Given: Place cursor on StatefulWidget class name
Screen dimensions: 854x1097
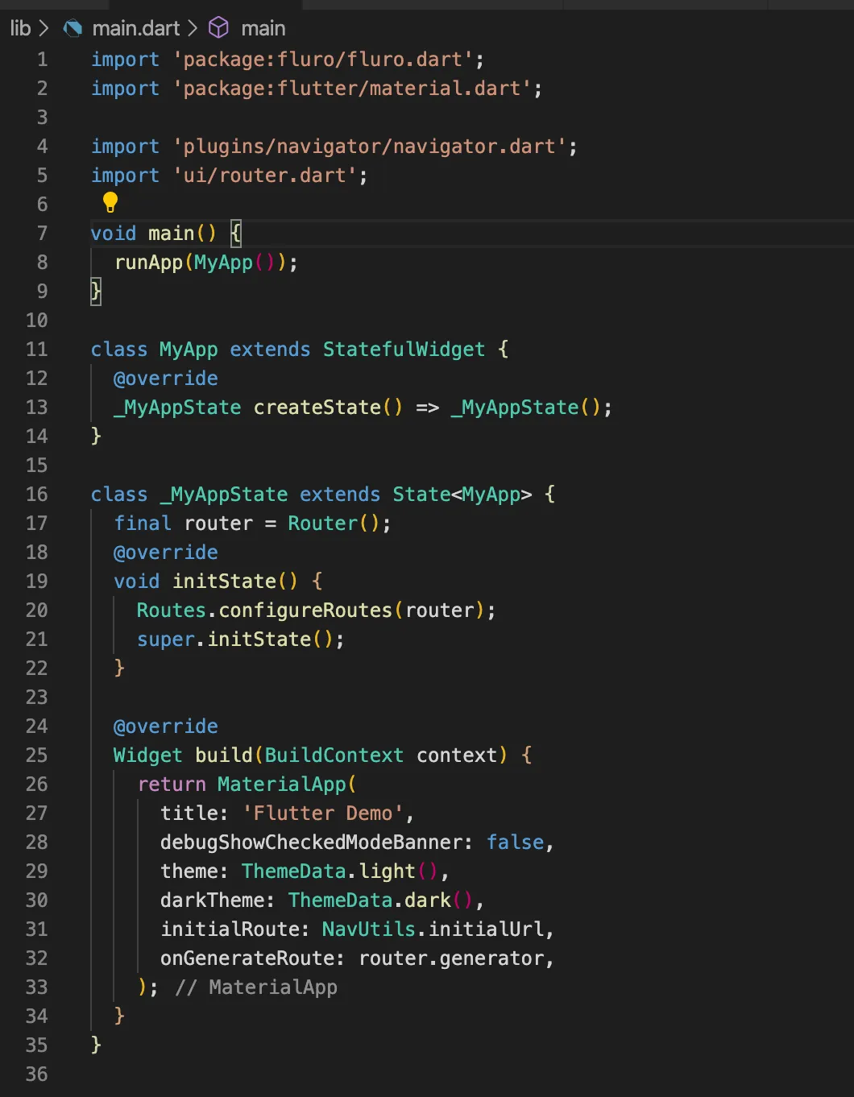Looking at the screenshot, I should [x=404, y=350].
